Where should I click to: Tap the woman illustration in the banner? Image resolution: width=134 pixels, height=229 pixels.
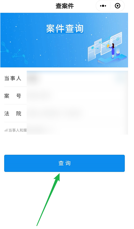[x=112, y=51]
